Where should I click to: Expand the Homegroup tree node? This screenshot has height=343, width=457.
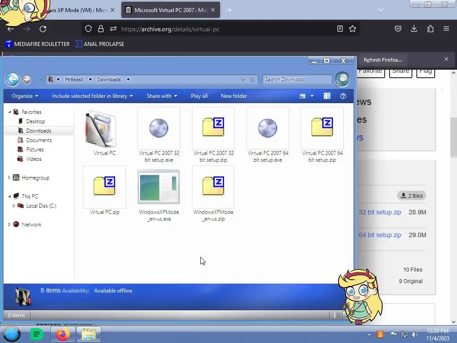[9, 177]
